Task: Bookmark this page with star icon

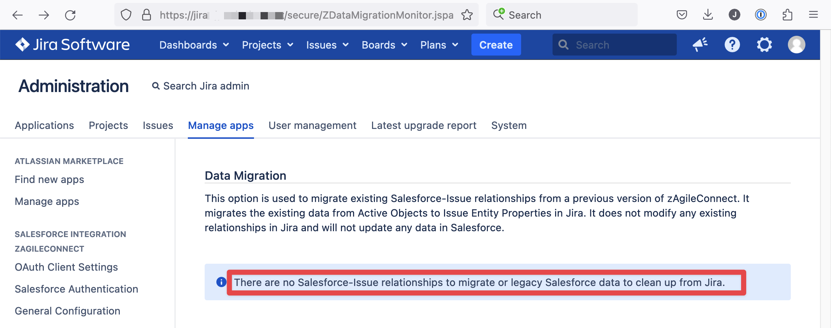Action: (x=467, y=15)
